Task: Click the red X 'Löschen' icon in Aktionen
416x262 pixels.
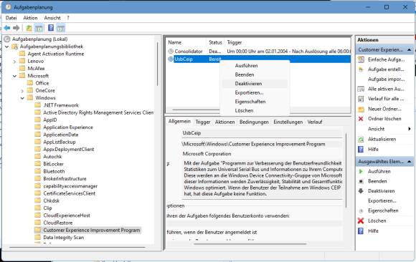Action: coord(361,220)
